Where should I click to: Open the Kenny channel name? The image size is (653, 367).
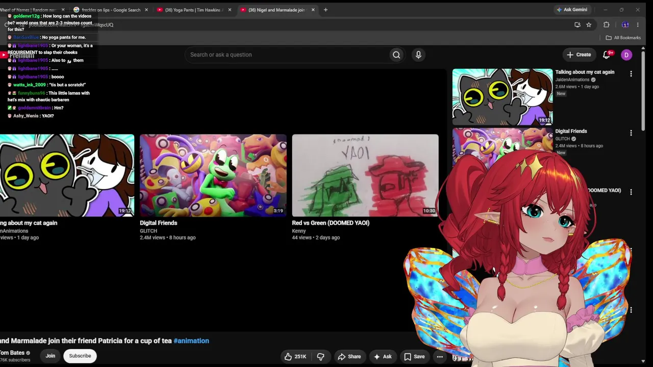[299, 231]
